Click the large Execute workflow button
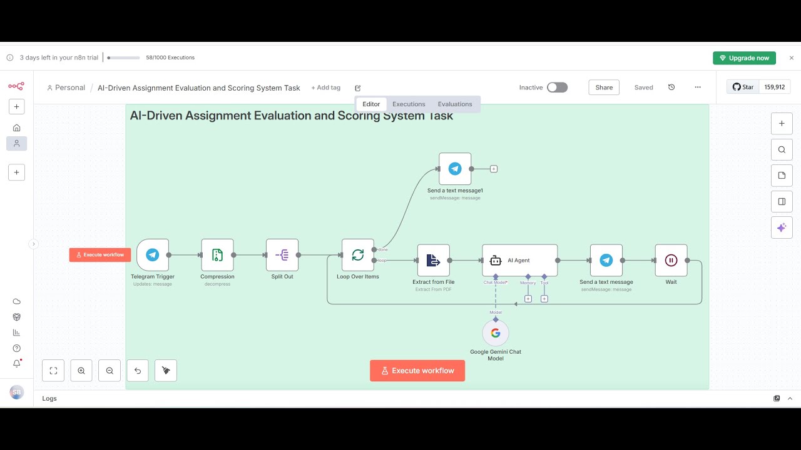This screenshot has height=450, width=801. (x=417, y=371)
